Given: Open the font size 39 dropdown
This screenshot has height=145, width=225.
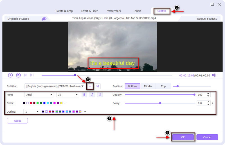Looking at the screenshot, I should [68, 95].
